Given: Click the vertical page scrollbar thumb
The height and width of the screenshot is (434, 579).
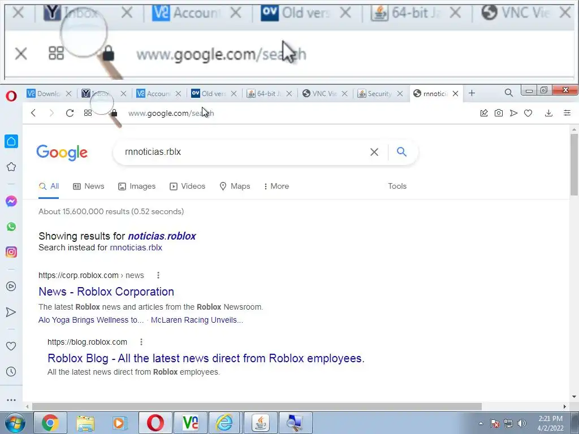Looking at the screenshot, I should coord(574,164).
